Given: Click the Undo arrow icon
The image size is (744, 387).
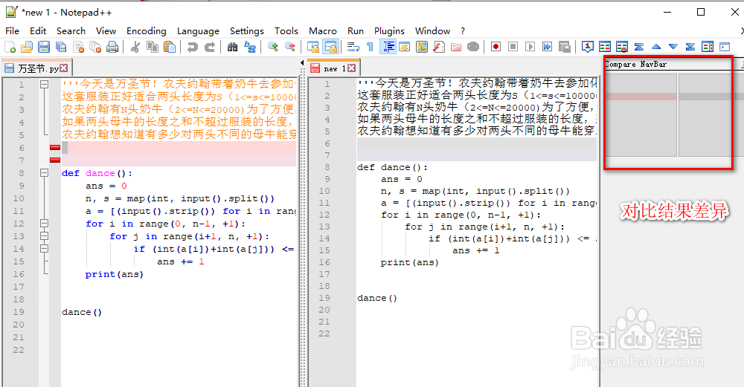Looking at the screenshot, I should (192, 46).
